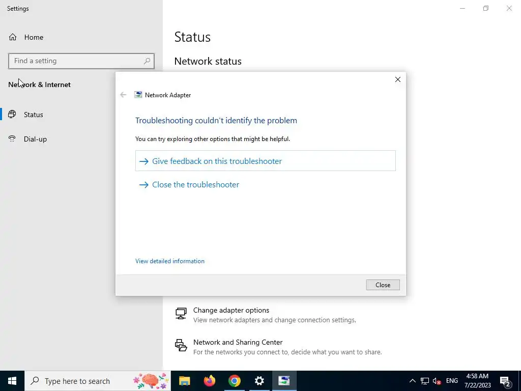
Task: Go to Home in Settings sidebar
Action: click(x=34, y=37)
